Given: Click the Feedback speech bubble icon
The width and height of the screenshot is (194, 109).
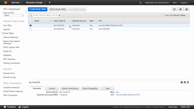Looking at the screenshot, I should tap(5, 107).
